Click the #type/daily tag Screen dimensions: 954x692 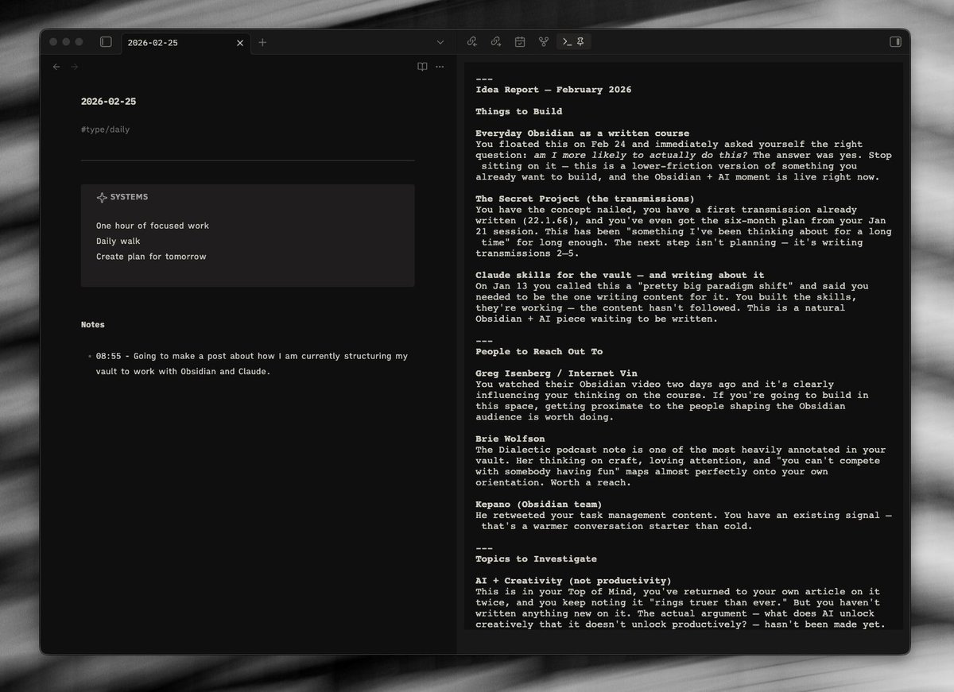tap(105, 130)
